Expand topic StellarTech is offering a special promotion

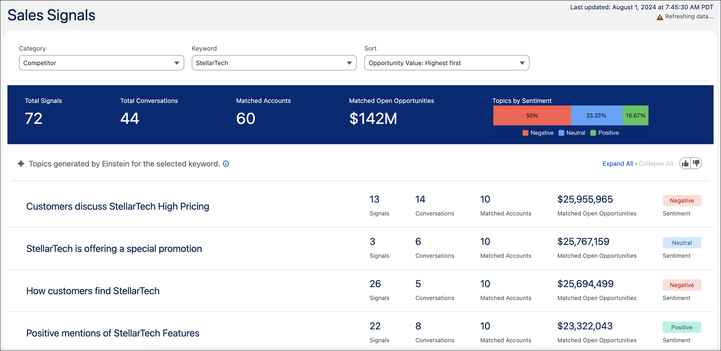coord(114,249)
